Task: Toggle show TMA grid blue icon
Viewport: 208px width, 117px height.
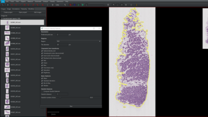Action: (x=75, y=5)
